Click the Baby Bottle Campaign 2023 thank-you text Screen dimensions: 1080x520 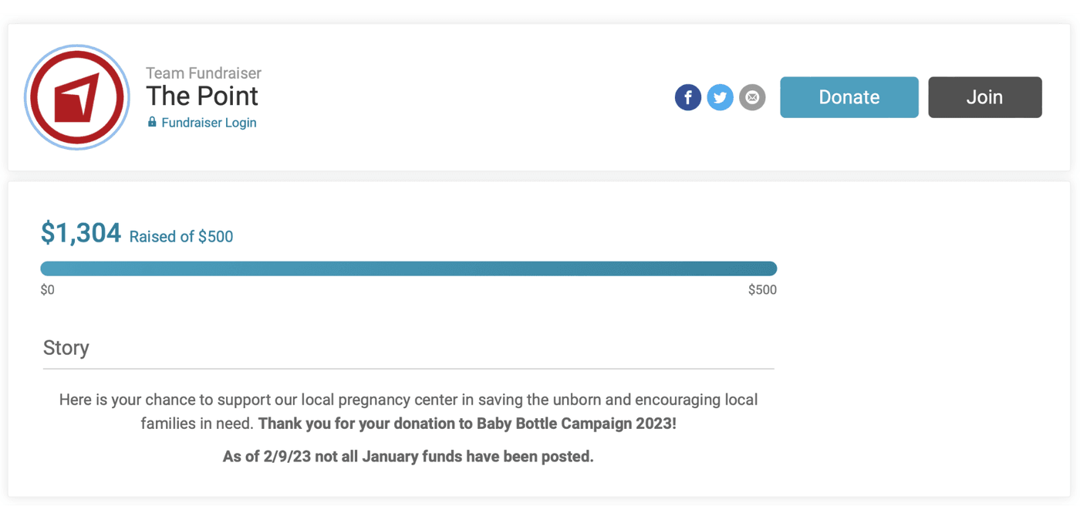(467, 424)
